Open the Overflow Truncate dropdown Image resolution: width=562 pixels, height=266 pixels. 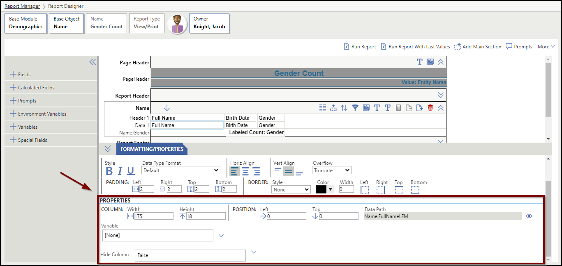point(331,171)
